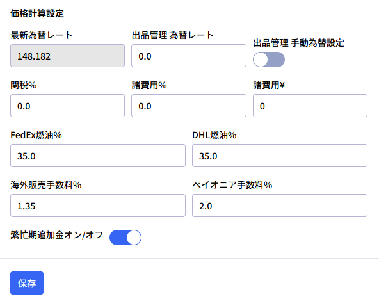Click the 海外販売手数料% label
Screen dimensions: 379x299
tap(46, 185)
